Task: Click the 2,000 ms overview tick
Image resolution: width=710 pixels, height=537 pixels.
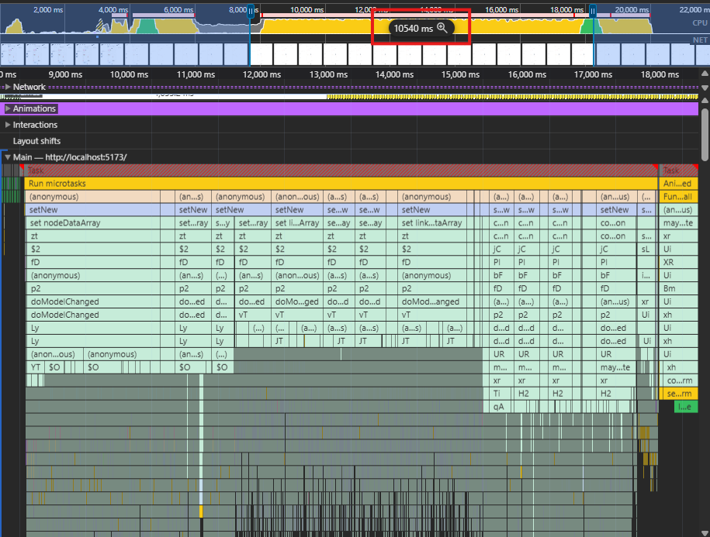Action: click(x=48, y=9)
